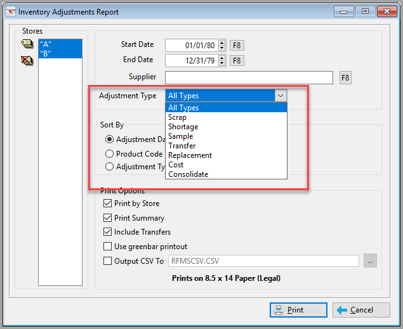
Task: Choose Replacement adjustment type
Action: point(226,155)
